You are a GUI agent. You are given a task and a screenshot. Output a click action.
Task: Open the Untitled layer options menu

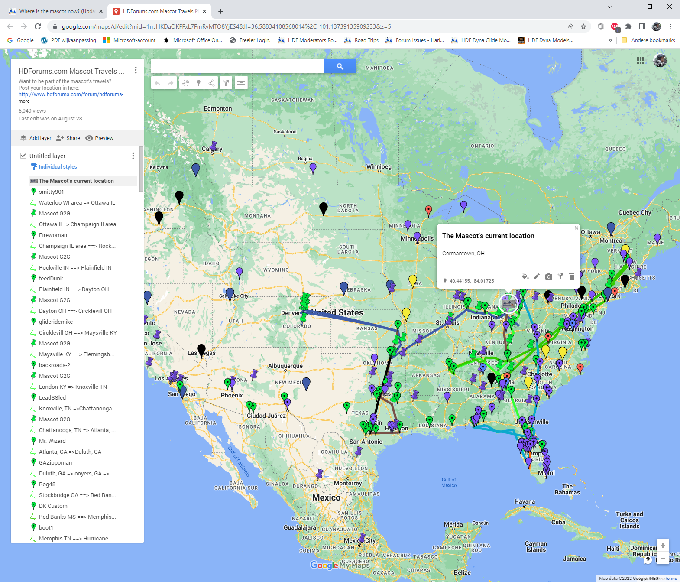pyautogui.click(x=133, y=156)
